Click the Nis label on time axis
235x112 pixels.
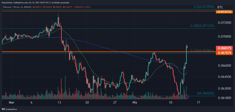[x=135, y=103]
